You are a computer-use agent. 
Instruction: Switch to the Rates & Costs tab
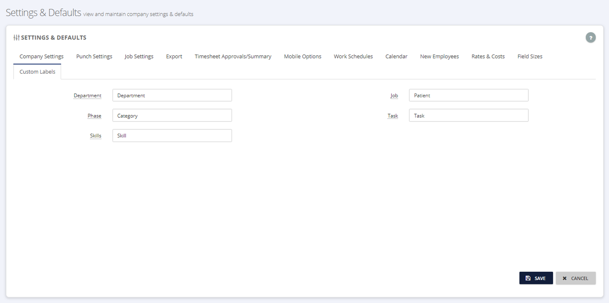[488, 56]
